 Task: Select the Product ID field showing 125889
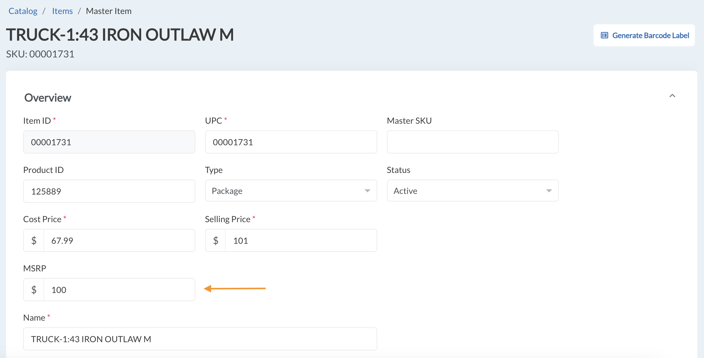click(x=109, y=191)
